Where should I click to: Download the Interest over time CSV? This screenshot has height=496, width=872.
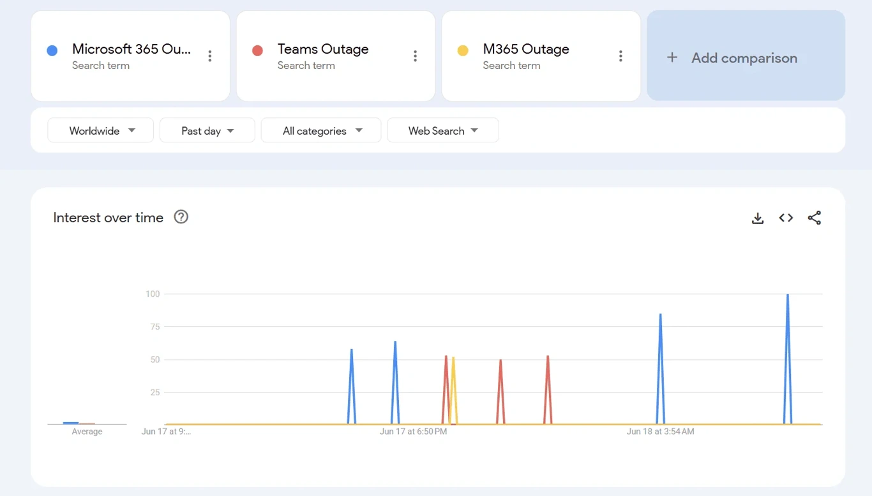click(758, 218)
